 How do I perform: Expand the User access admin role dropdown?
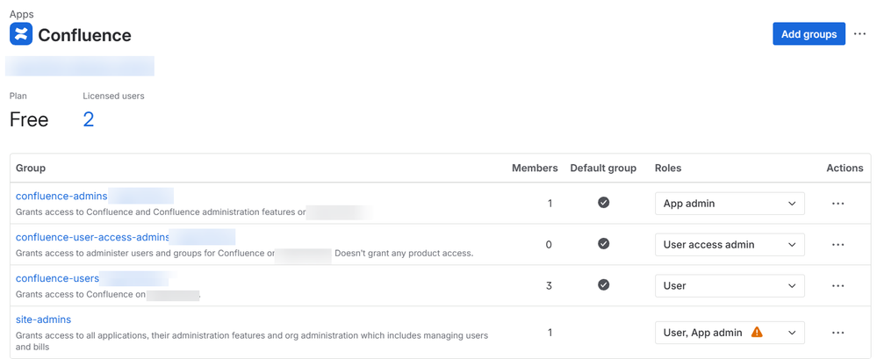pos(730,245)
